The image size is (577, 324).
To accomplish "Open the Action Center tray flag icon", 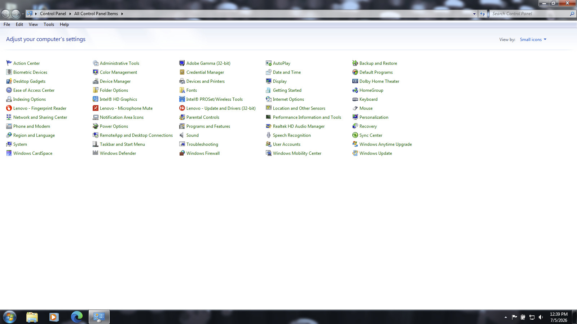I will tap(514, 317).
